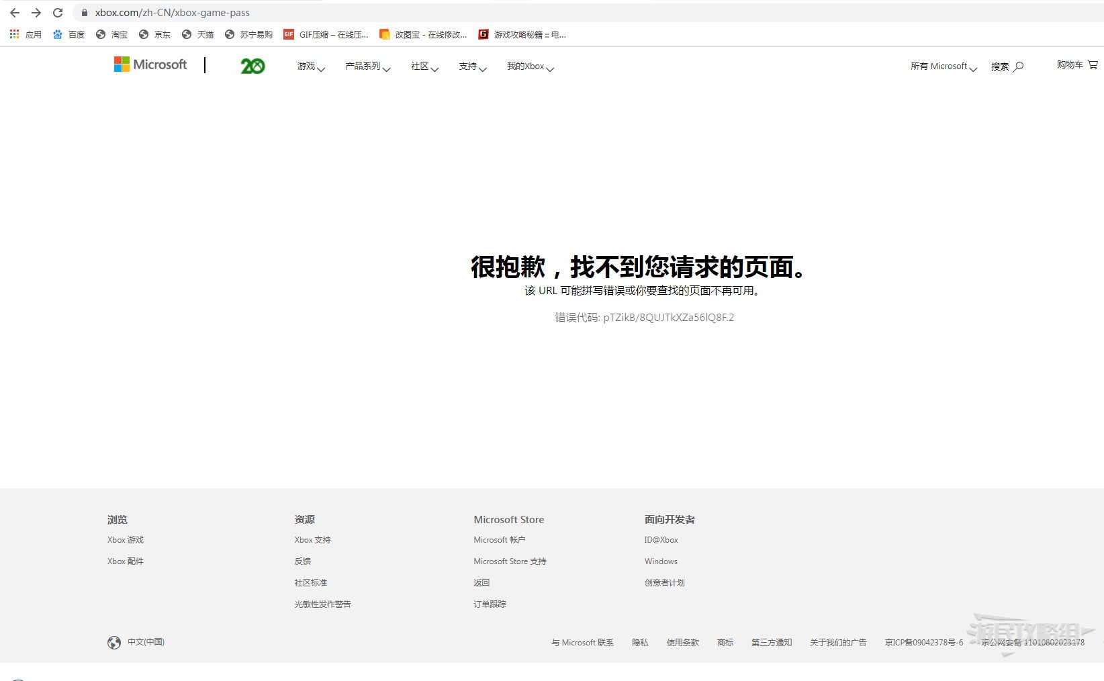Expand the 支持 navigation menu
The width and height of the screenshot is (1104, 681).
coord(472,66)
